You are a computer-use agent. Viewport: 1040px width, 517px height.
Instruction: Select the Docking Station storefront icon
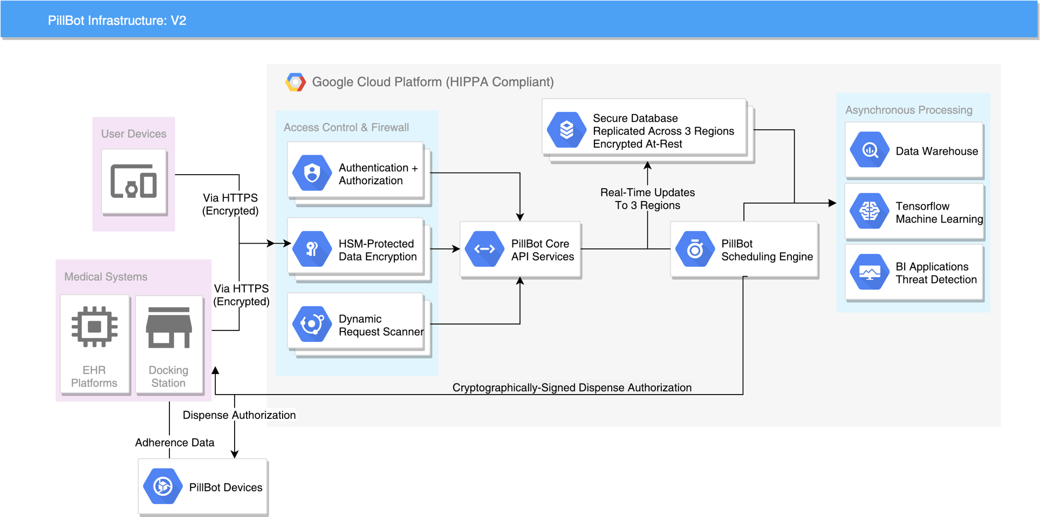tap(169, 327)
